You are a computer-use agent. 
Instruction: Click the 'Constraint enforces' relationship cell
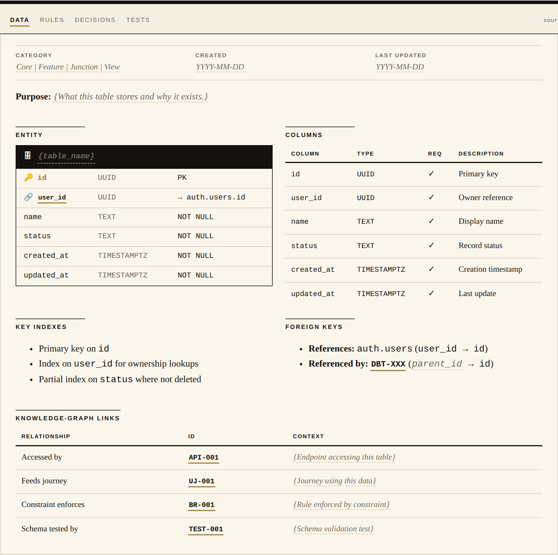[53, 505]
